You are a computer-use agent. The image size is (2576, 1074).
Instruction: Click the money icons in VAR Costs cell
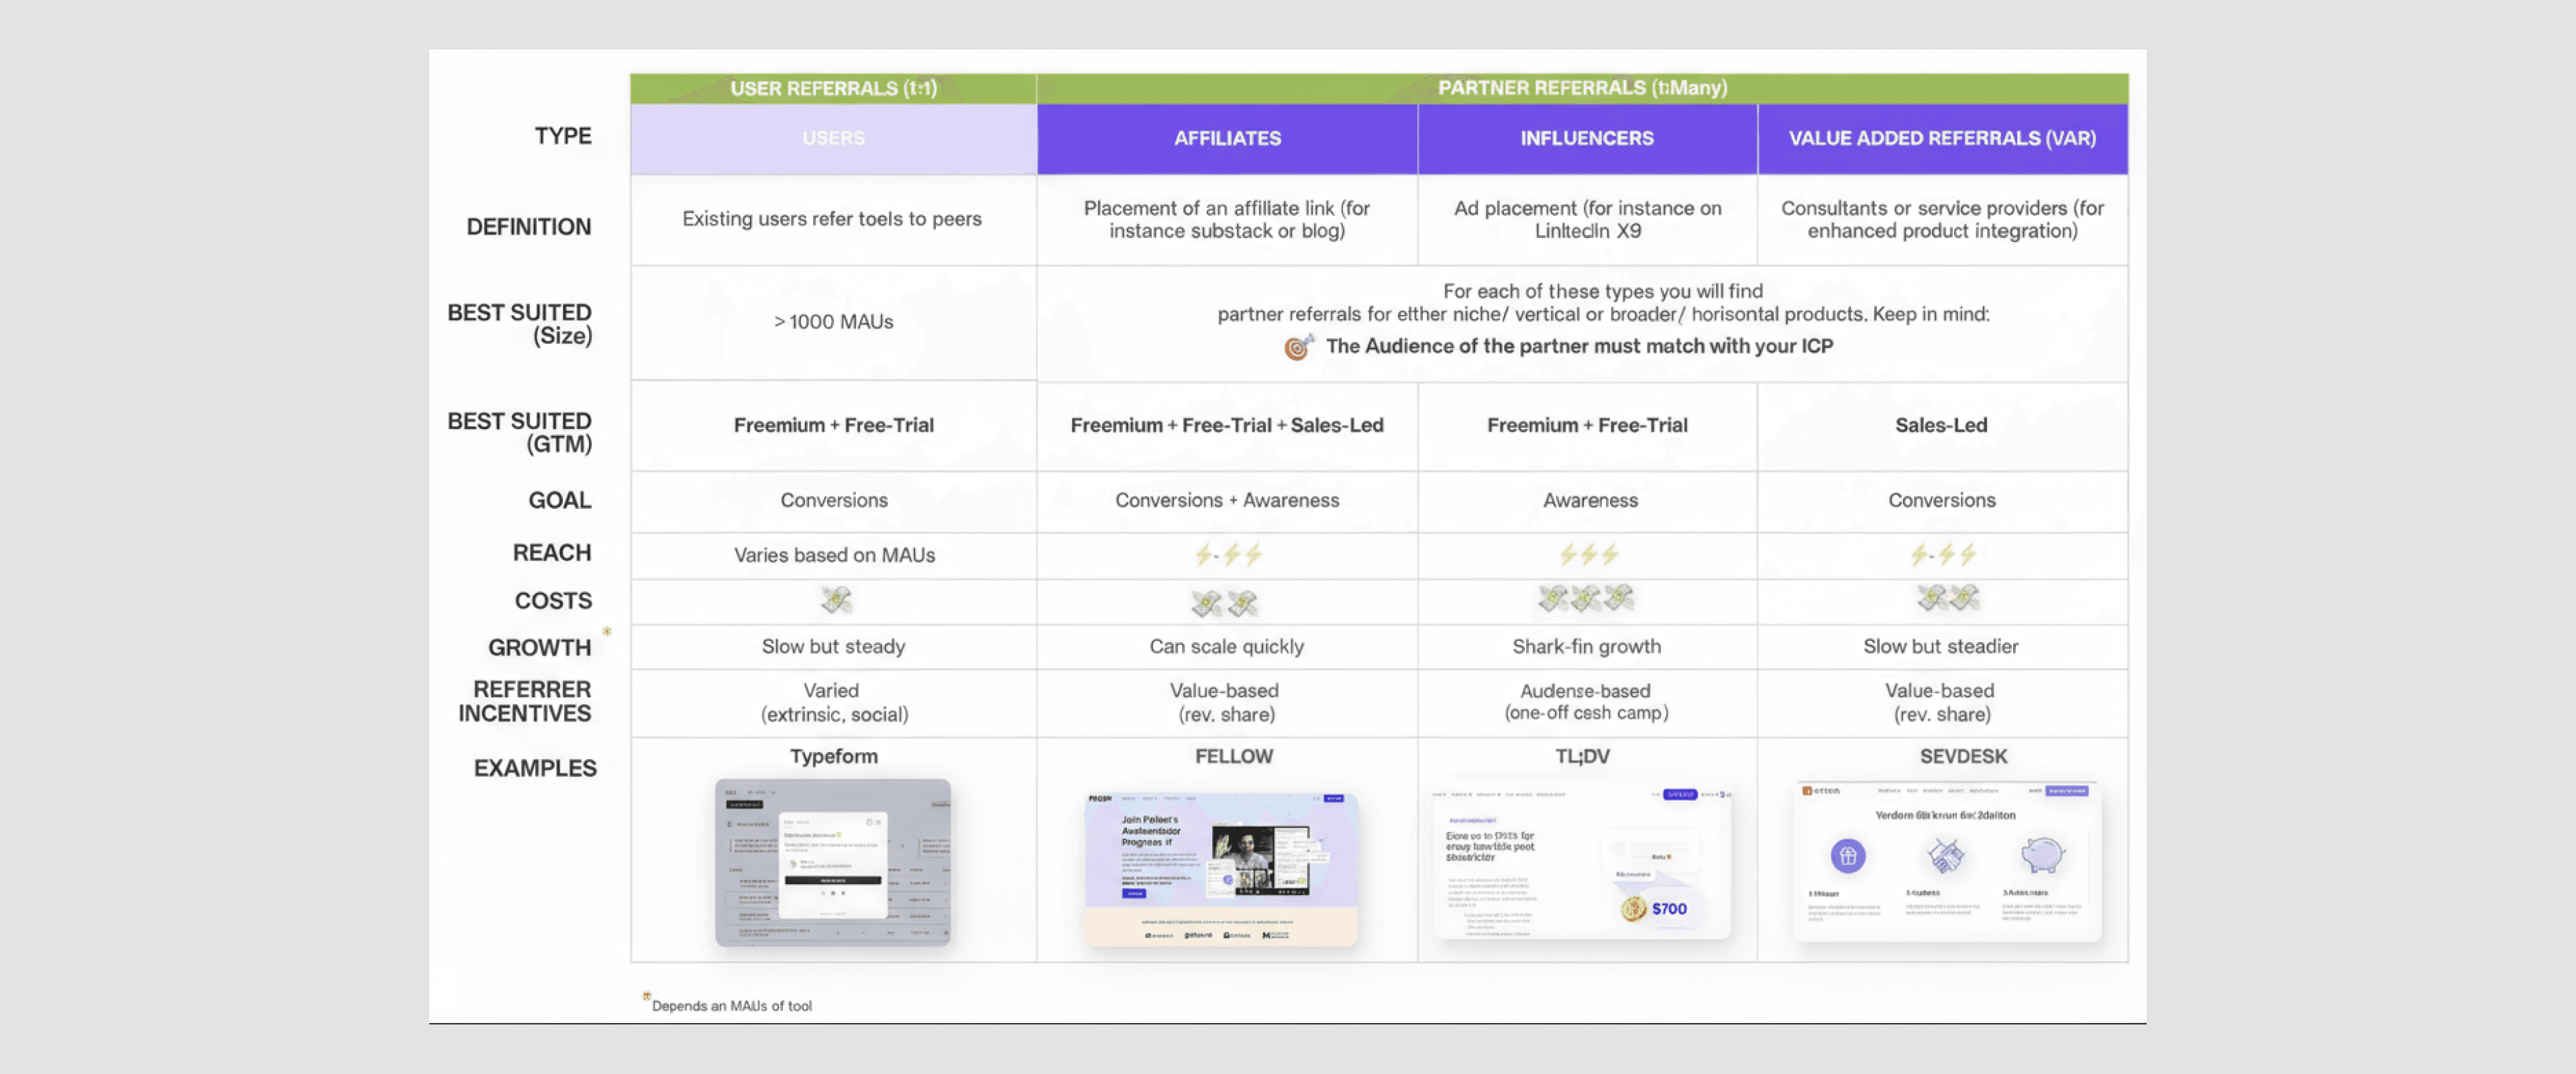(1948, 599)
